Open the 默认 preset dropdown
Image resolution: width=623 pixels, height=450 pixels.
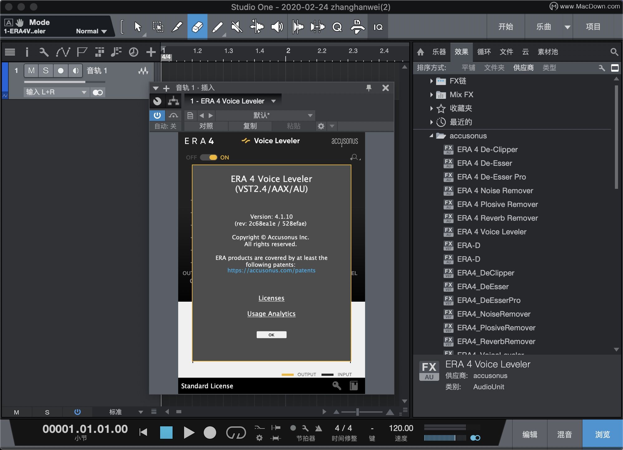pos(265,116)
